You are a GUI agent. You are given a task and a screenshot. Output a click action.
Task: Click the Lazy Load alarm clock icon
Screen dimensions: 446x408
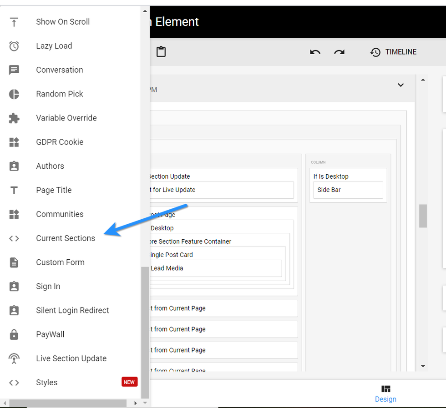pos(14,46)
